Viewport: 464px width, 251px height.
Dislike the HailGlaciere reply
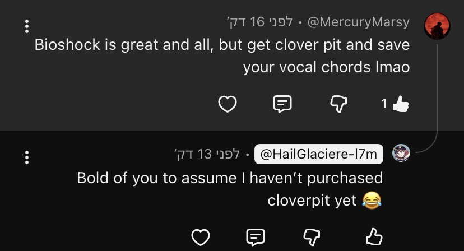point(312,237)
